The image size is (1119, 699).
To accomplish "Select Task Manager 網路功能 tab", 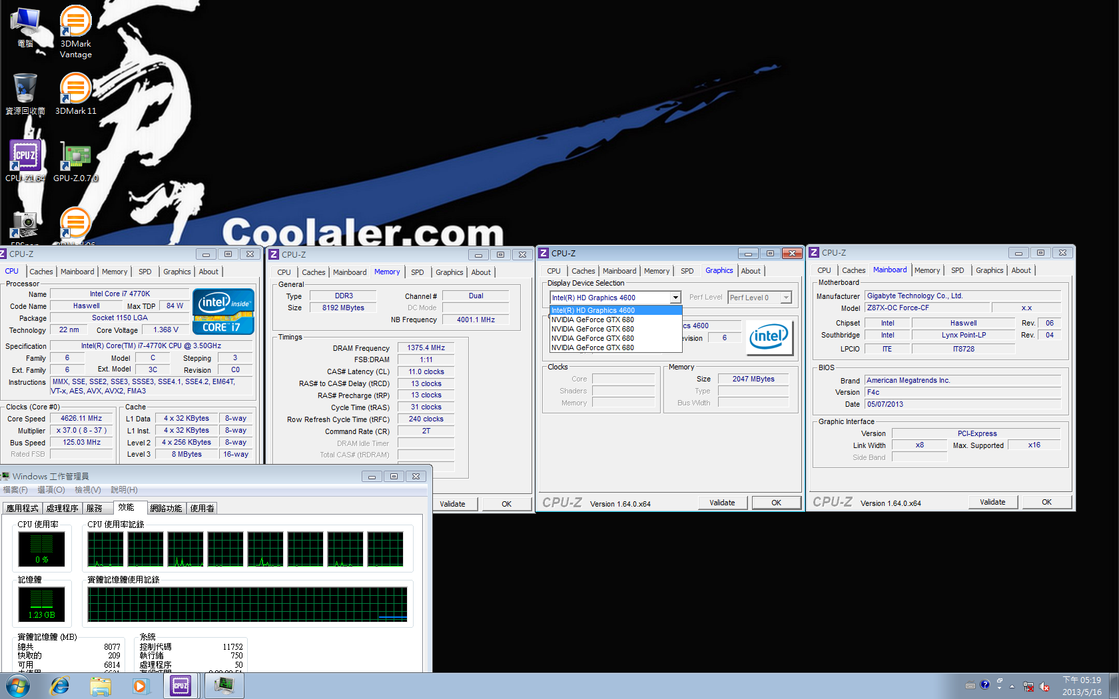I will (x=166, y=508).
